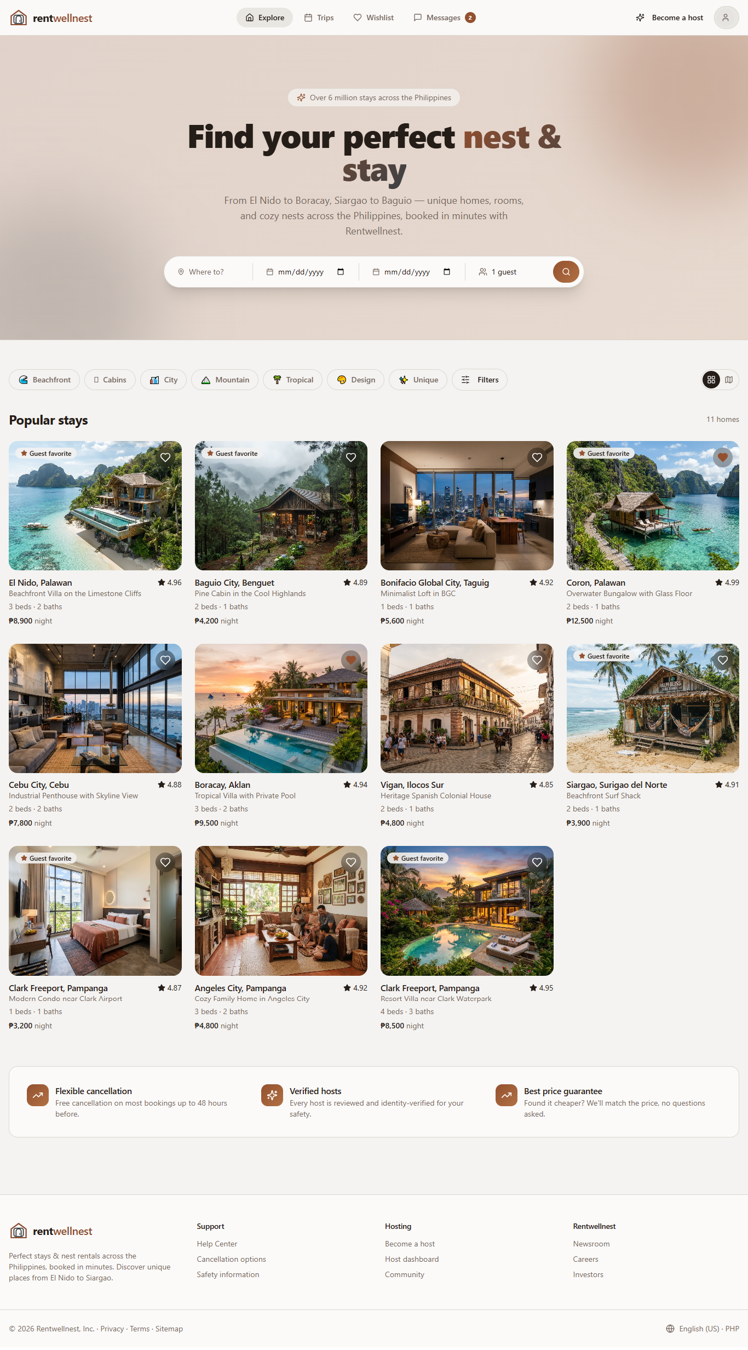Toggle wishlist heart on Bonifacio Global City loft
Screen dimensions: 748x1350
(537, 457)
